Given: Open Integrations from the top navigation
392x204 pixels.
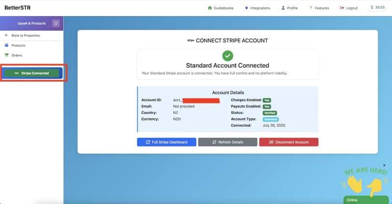Looking at the screenshot, I should 257,8.
